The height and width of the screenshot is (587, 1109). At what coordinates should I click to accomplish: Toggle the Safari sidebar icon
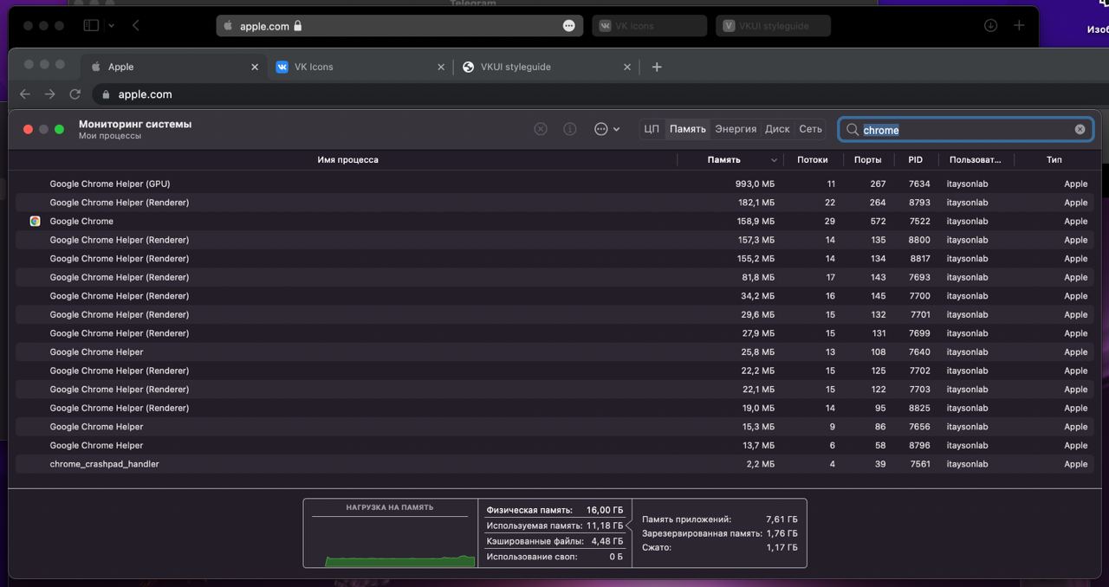coord(91,26)
